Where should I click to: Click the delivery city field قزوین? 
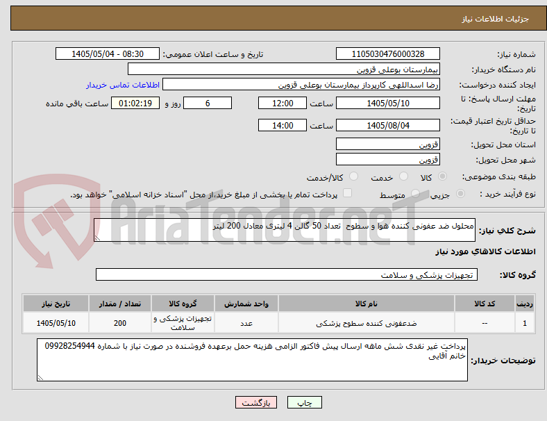[x=387, y=159]
